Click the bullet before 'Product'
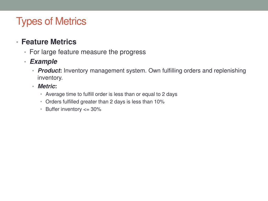 [x=33, y=71]
